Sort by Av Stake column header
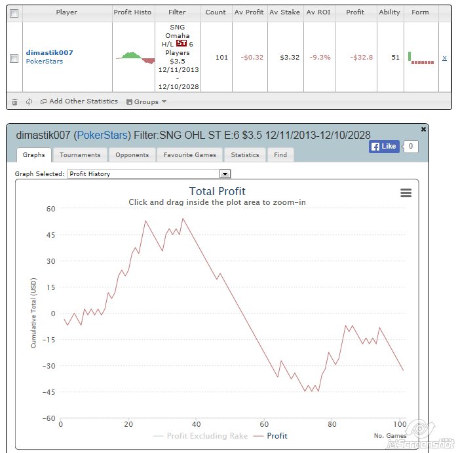This screenshot has width=458, height=453. pyautogui.click(x=285, y=12)
